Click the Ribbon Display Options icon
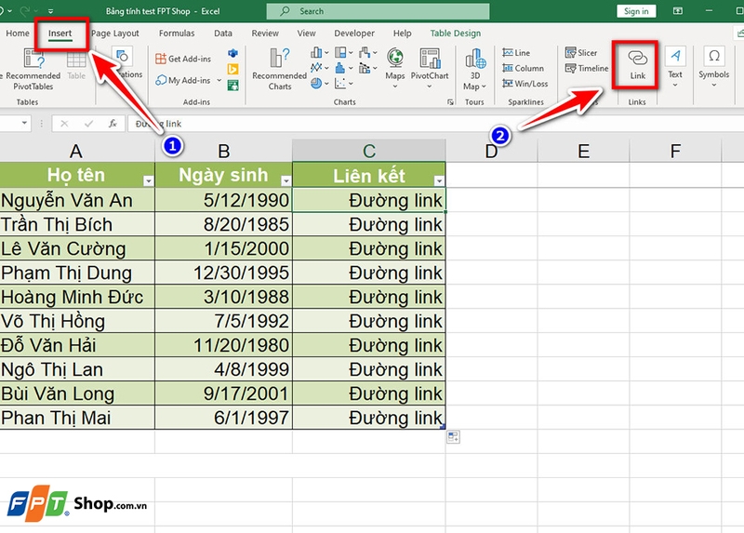The image size is (744, 533). 678,11
